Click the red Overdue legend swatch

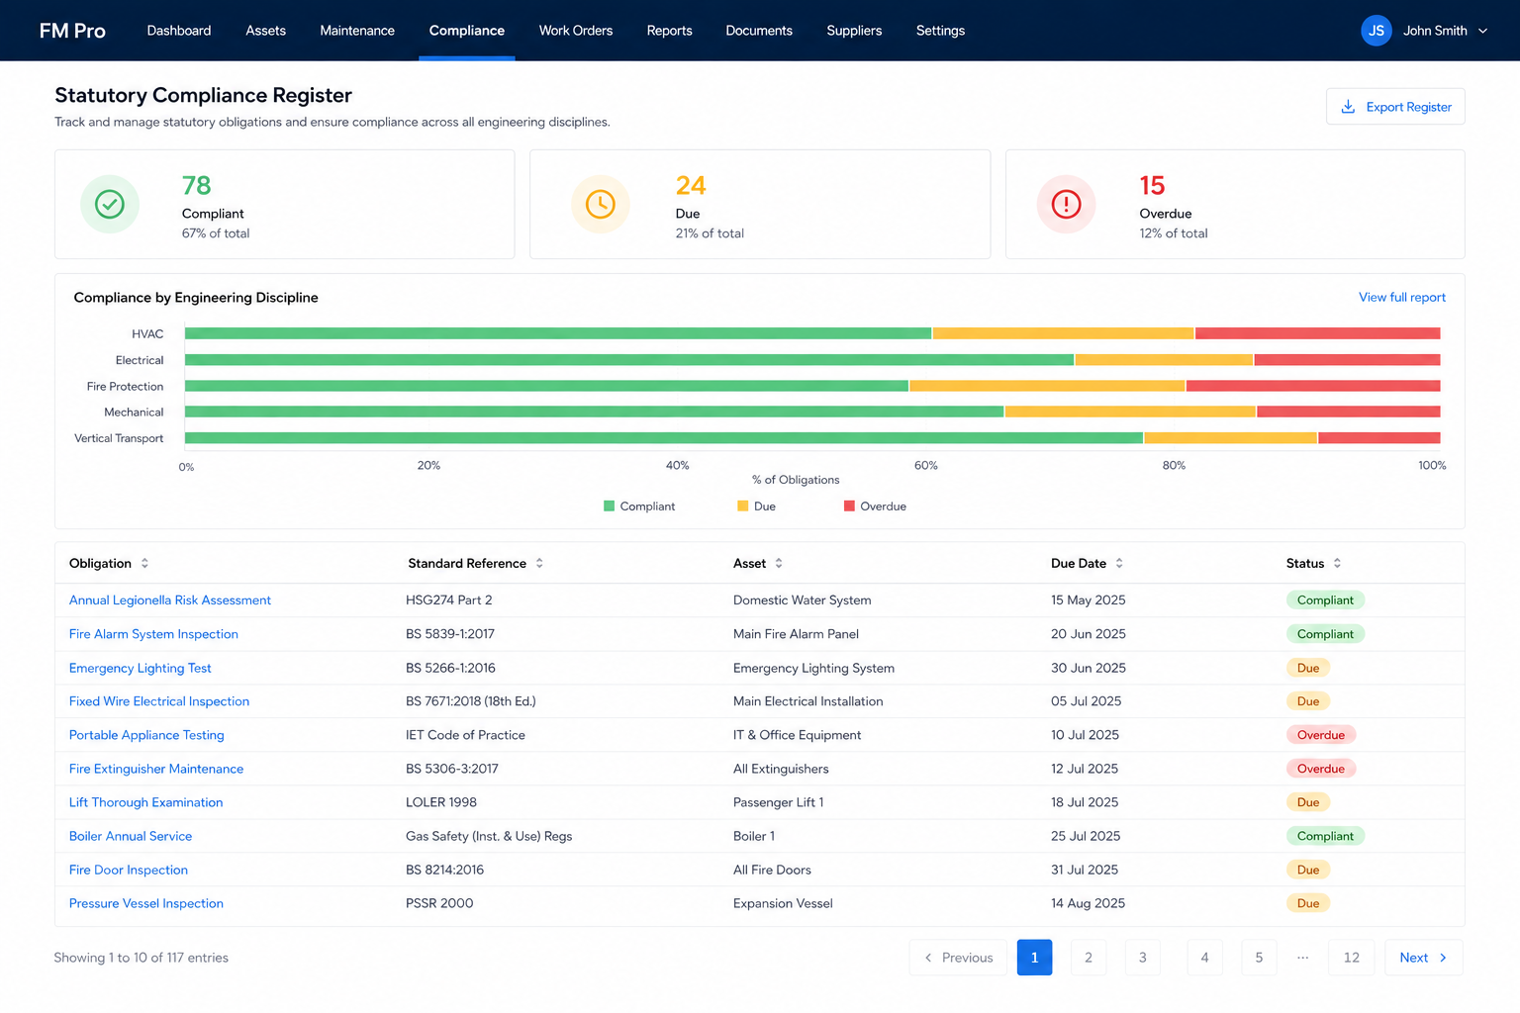849,506
